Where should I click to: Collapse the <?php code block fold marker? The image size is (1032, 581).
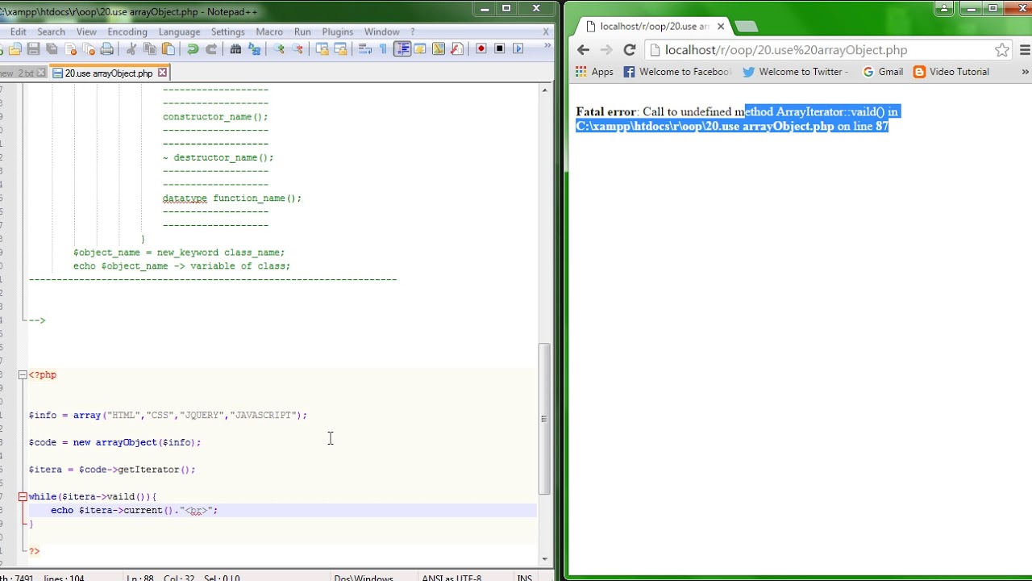(23, 374)
